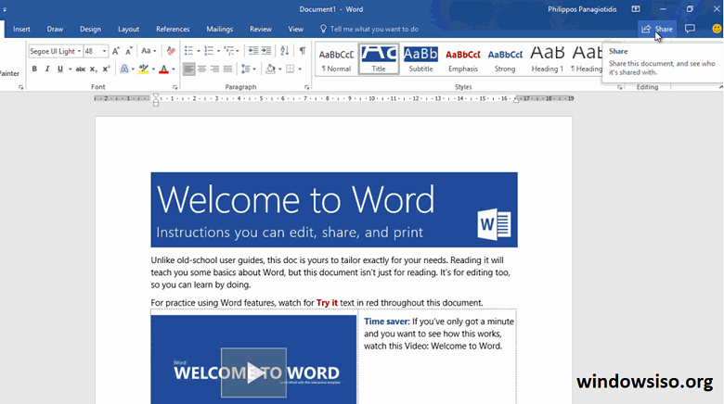Viewport: 724px width, 404px height.
Task: Apply the Strong style
Action: [505, 59]
